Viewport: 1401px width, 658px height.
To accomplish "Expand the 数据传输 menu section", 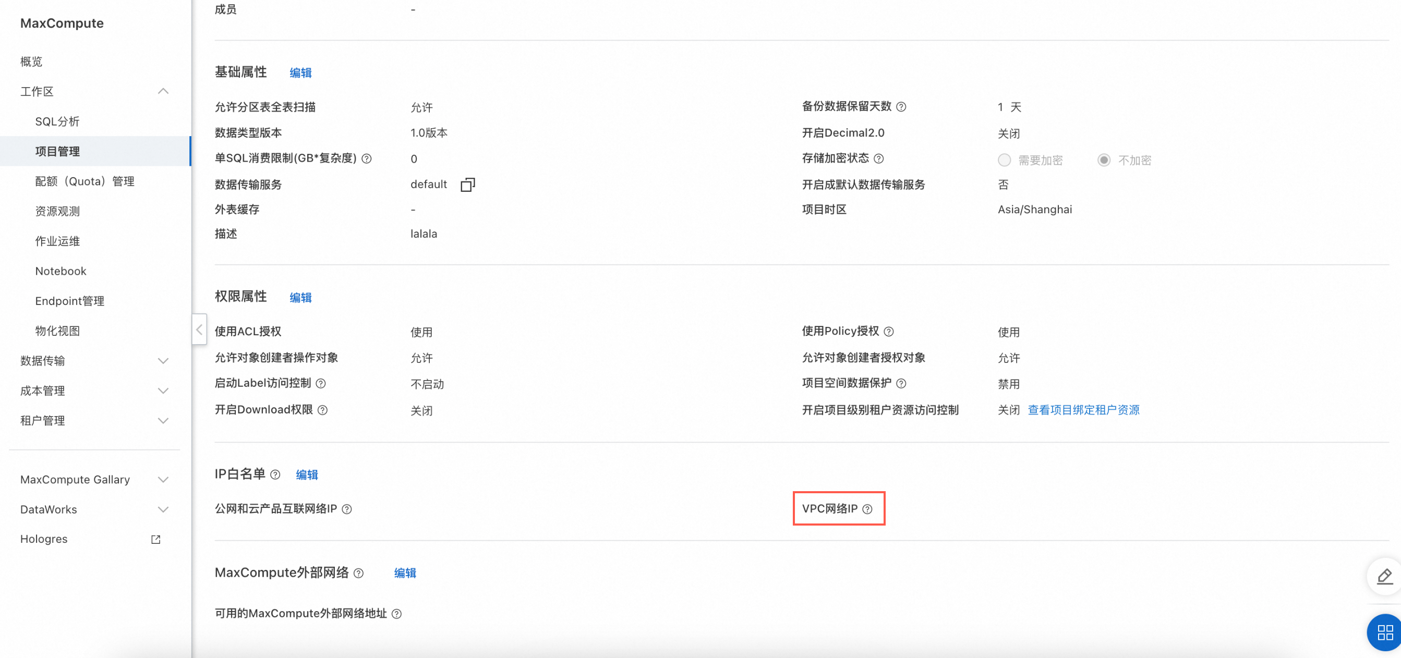I will 163,361.
